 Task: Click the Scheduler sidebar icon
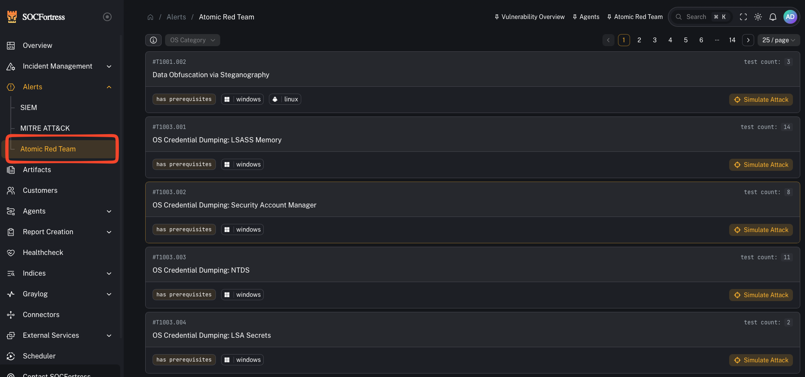tap(11, 356)
